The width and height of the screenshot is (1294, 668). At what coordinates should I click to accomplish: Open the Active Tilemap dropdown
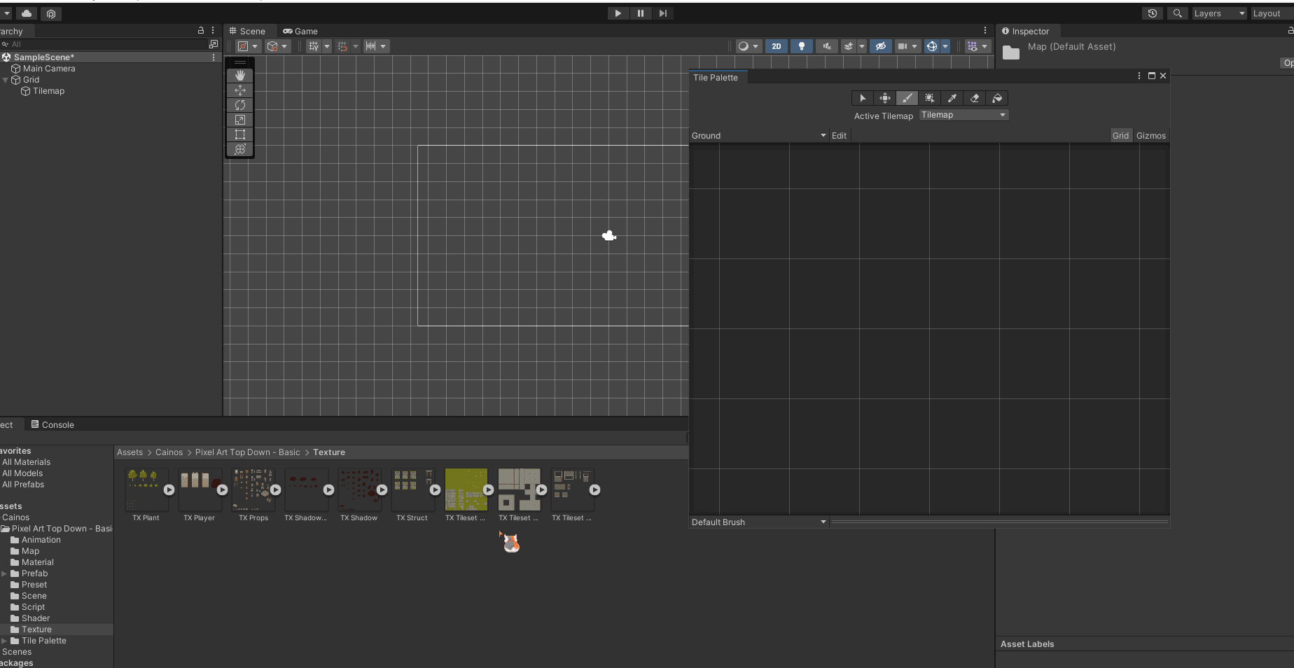(963, 115)
